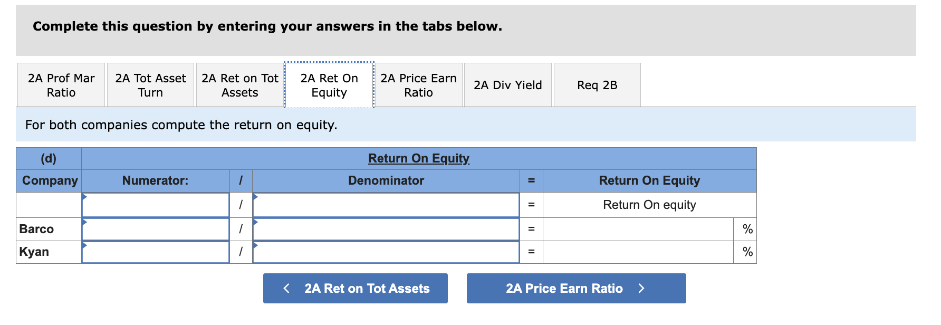Viewport: 941px width, 325px height.
Task: Click the 2A Ret on Tot Assets back button
Action: point(354,288)
